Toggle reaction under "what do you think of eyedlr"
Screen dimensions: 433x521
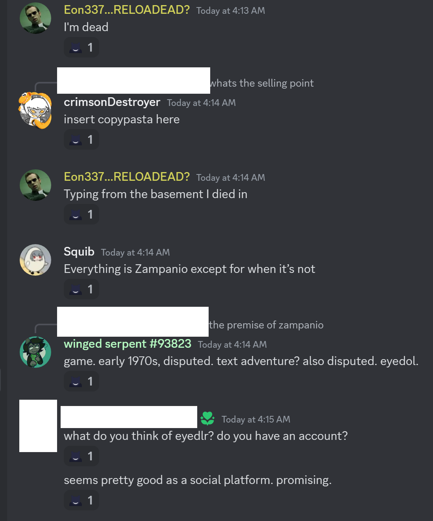pyautogui.click(x=81, y=456)
